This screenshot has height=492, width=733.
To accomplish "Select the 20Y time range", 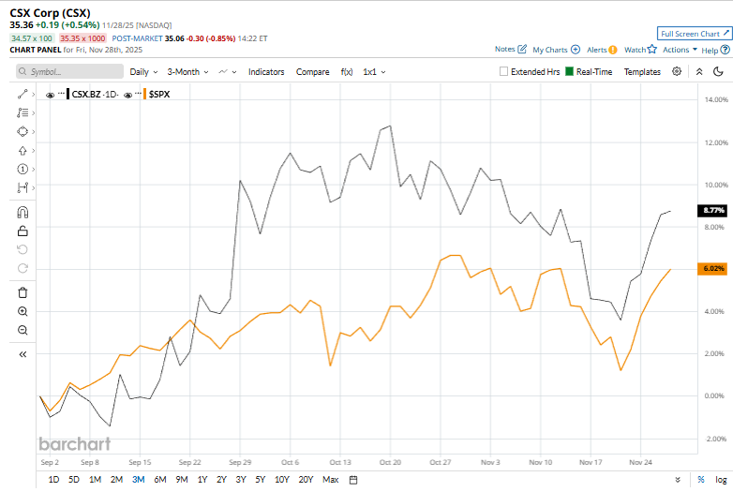I will [306, 480].
